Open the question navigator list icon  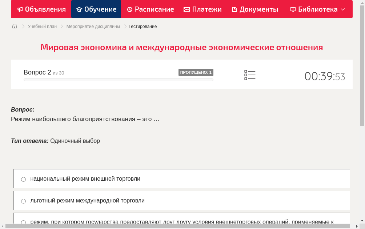pos(250,75)
